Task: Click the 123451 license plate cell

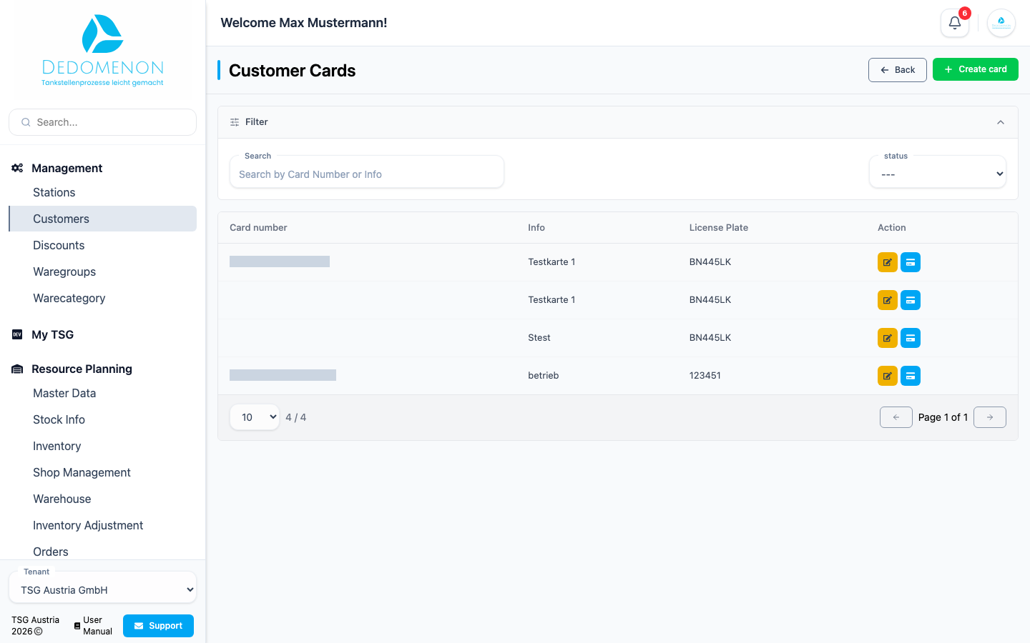Action: click(705, 376)
